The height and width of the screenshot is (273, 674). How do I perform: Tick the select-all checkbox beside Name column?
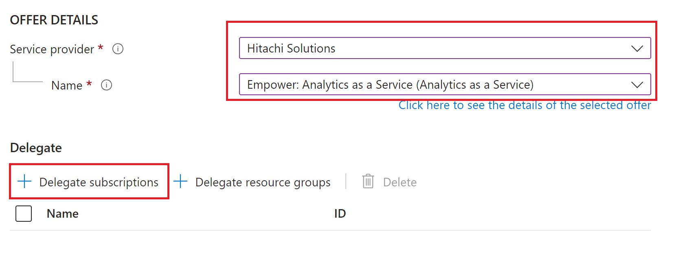(x=24, y=214)
